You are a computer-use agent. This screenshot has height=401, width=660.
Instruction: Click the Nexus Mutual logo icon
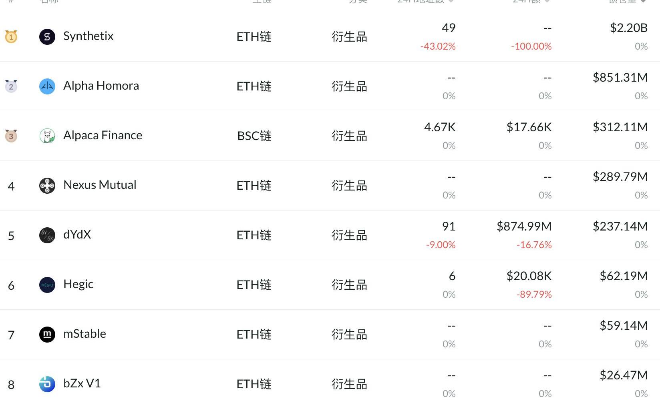47,186
